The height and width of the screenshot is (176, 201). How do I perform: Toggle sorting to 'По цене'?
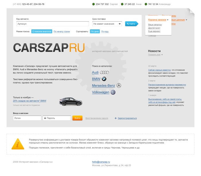point(95,31)
